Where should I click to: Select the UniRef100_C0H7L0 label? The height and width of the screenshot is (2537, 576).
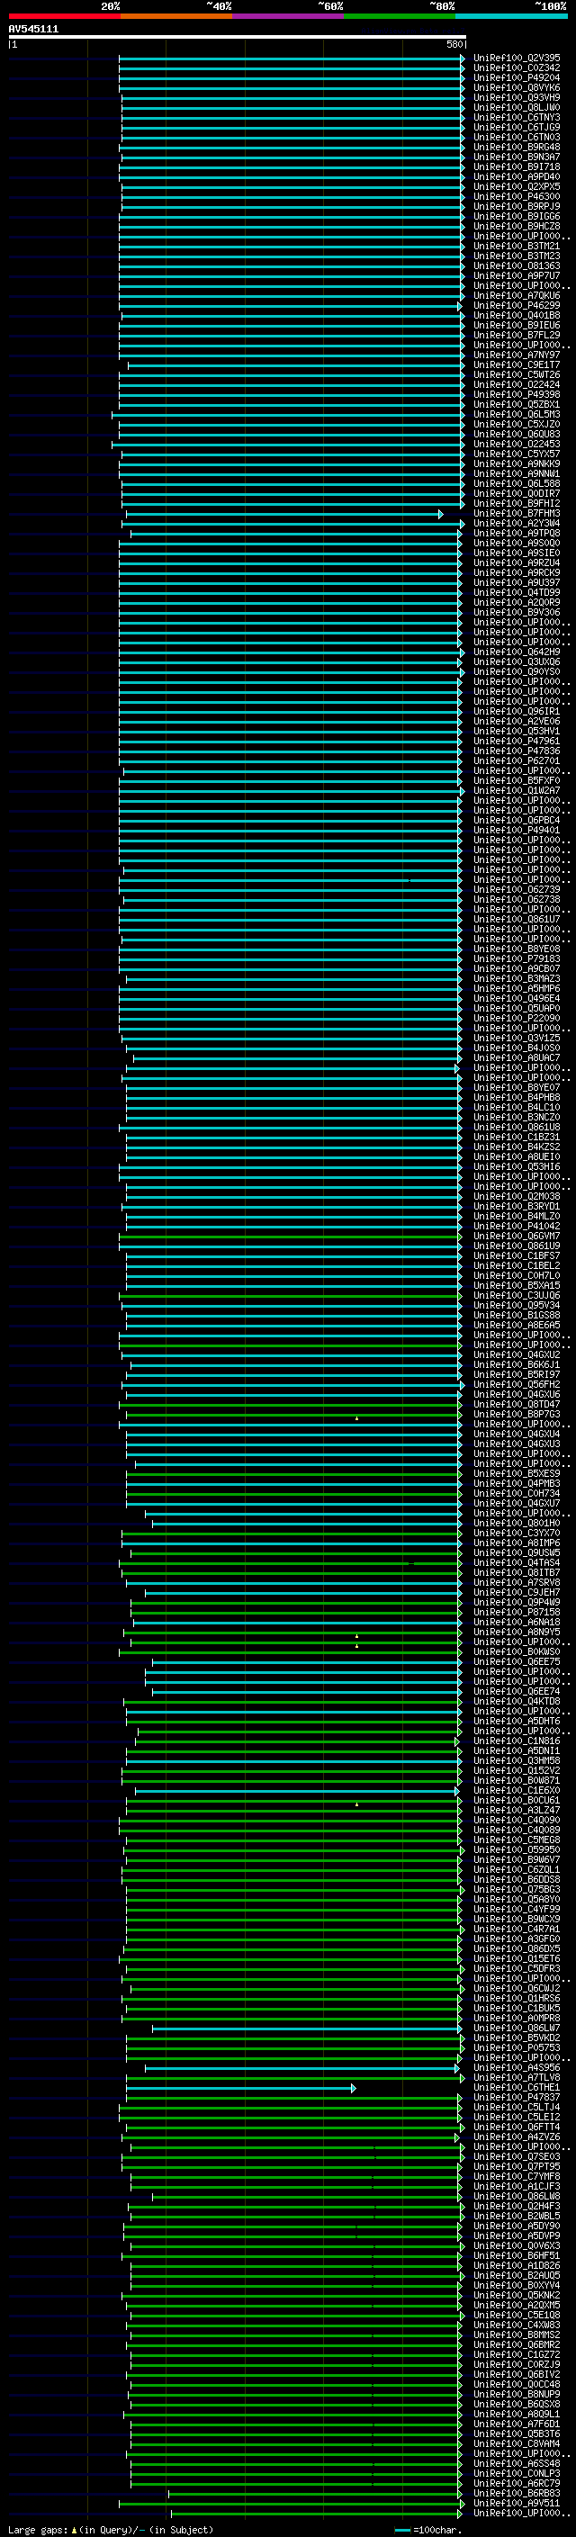point(517,1275)
